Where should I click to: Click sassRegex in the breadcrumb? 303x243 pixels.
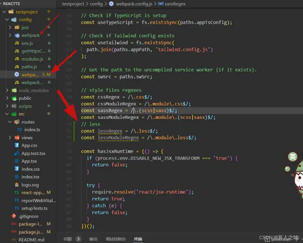point(176,4)
